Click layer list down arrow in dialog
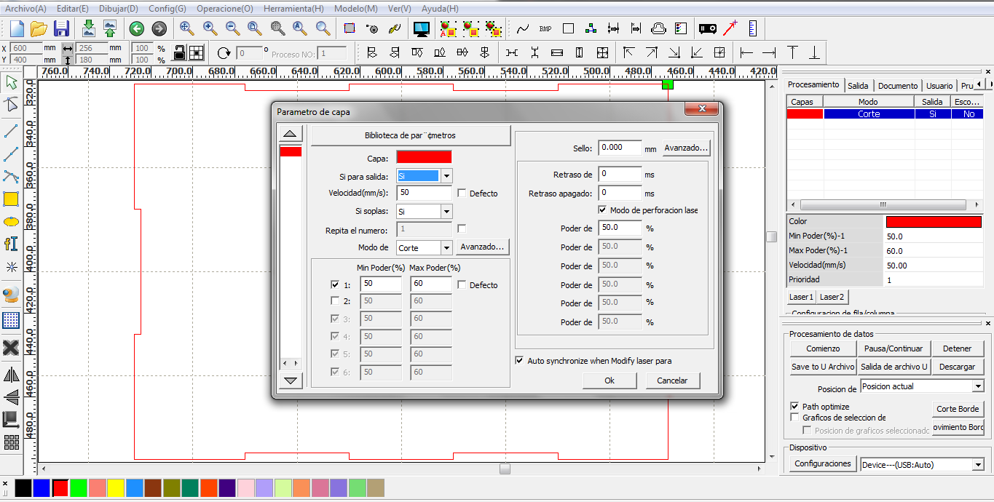This screenshot has height=502, width=994. pos(291,380)
